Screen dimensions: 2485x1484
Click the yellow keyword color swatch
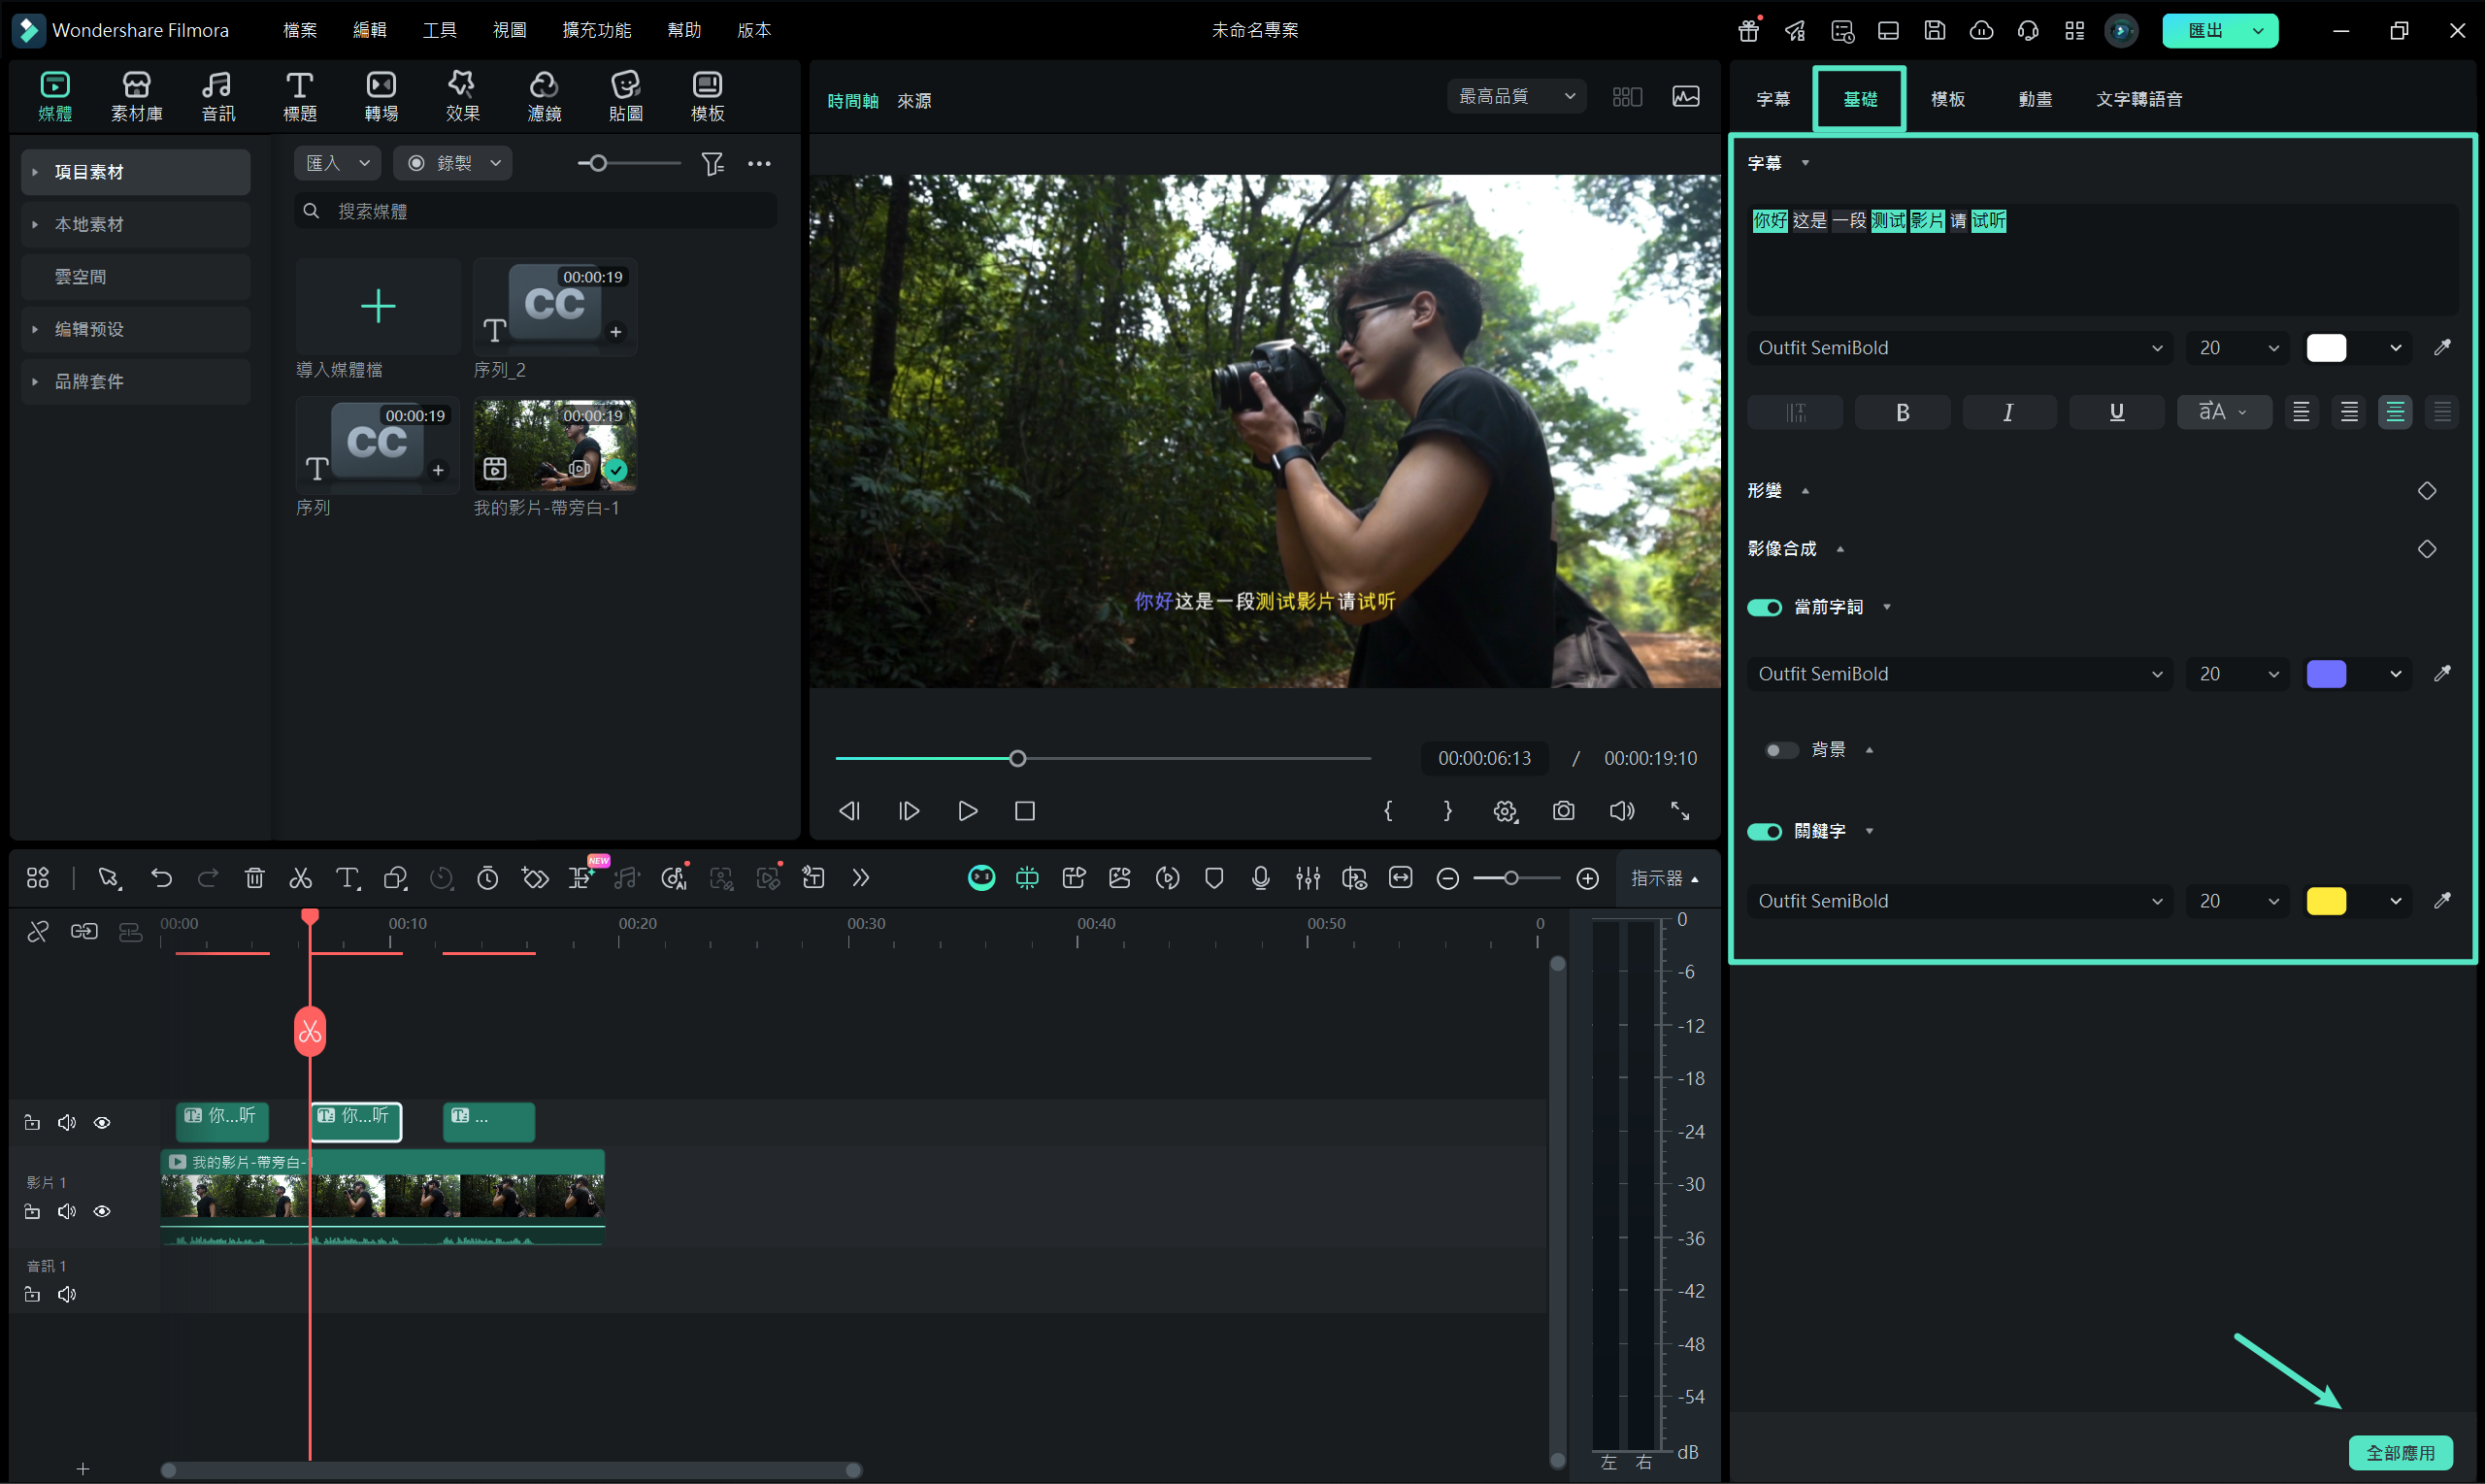2325,901
